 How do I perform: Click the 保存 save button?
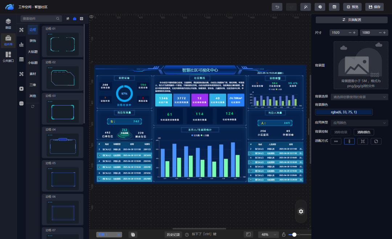375,7
